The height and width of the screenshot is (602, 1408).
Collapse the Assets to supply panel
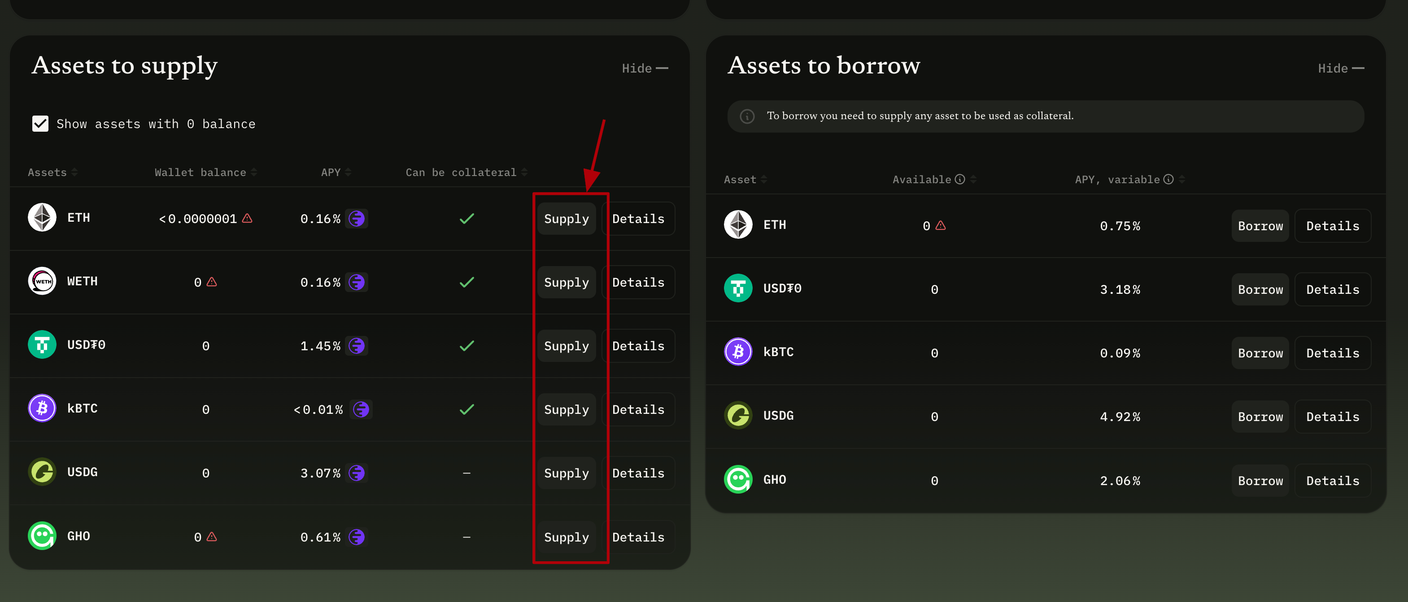645,68
